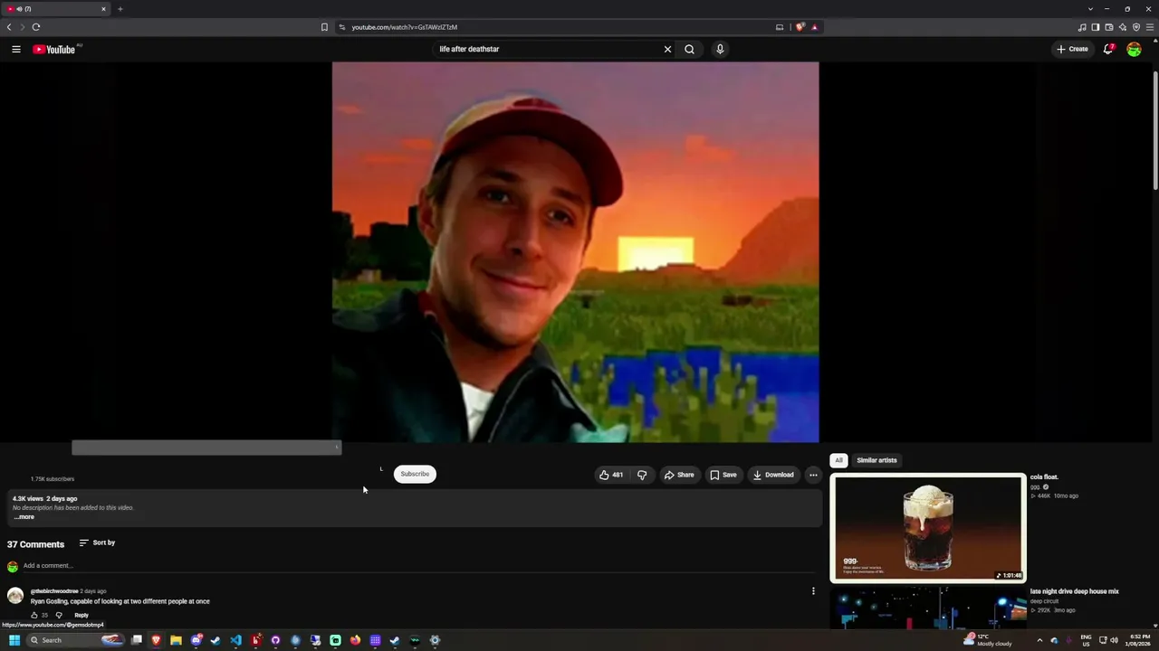Share this video
This screenshot has height=651, width=1159.
click(x=679, y=475)
